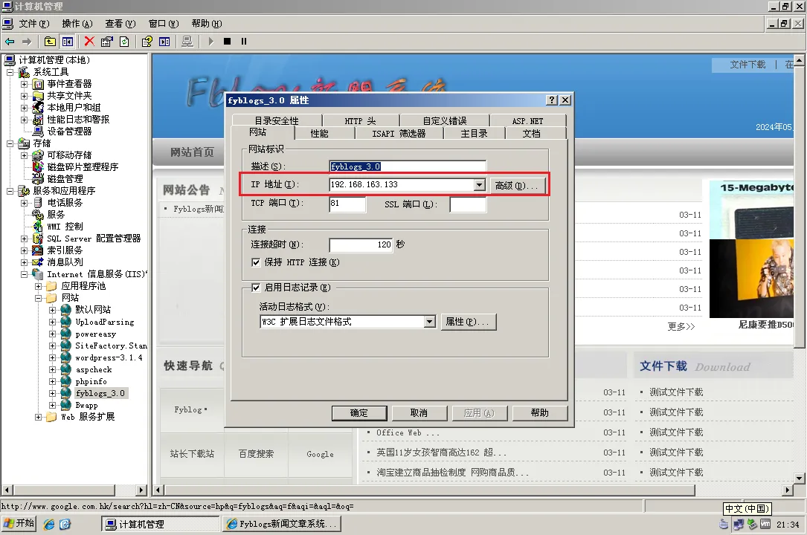Image resolution: width=807 pixels, height=535 pixels.
Task: Click the Start service play icon
Action: point(210,41)
